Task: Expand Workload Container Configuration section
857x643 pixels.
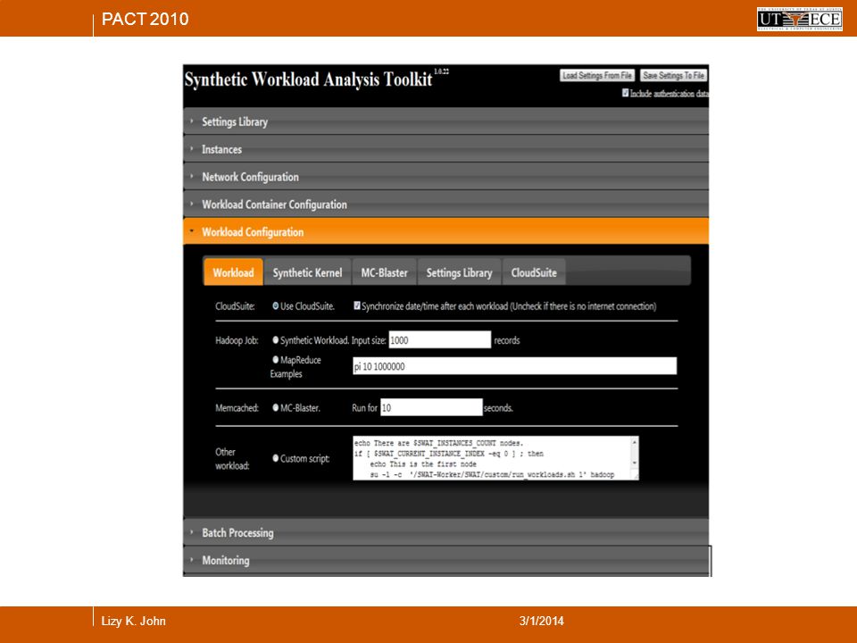Action: click(x=446, y=204)
